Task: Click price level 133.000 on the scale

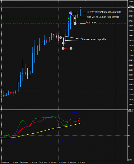Action: pyautogui.click(x=131, y=45)
